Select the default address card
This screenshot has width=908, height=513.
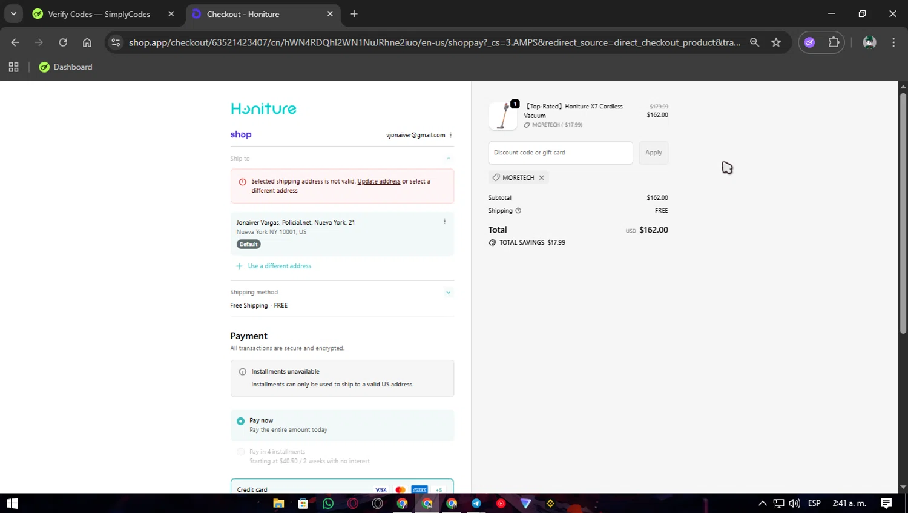coord(342,233)
